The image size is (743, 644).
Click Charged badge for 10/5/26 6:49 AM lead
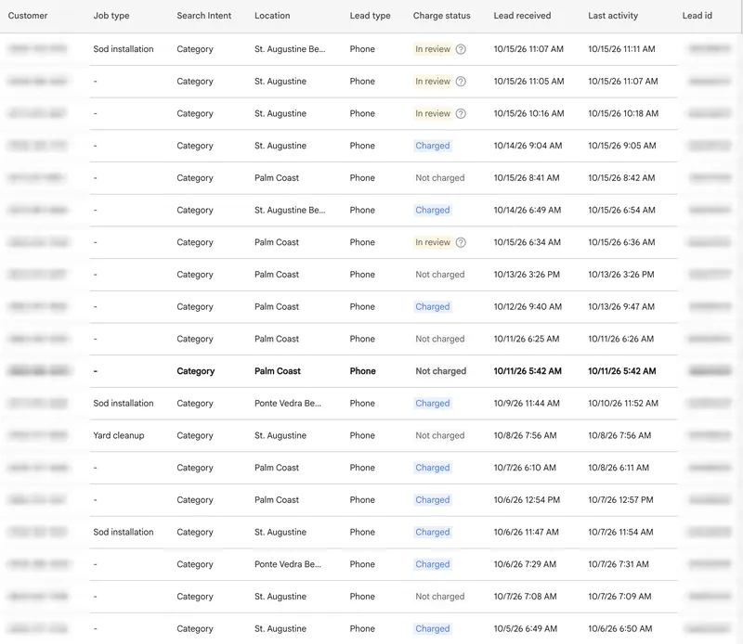click(x=432, y=629)
